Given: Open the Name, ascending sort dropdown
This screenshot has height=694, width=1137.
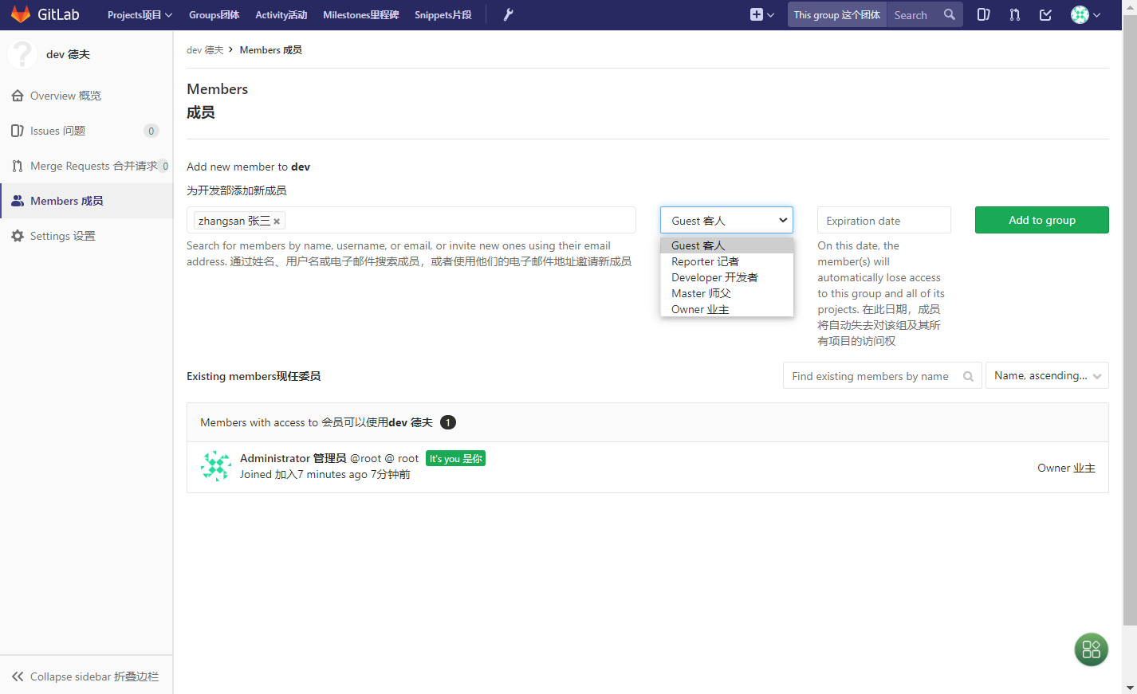Looking at the screenshot, I should tap(1047, 376).
